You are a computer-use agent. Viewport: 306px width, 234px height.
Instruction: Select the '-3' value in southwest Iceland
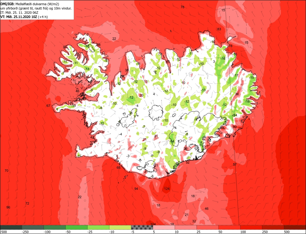coord(128,156)
